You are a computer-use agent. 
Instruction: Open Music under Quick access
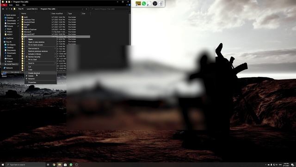(x=9, y=29)
